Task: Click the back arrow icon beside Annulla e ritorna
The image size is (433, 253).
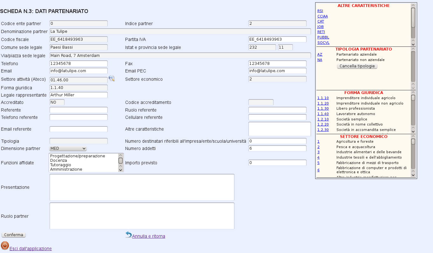Action: point(128,235)
